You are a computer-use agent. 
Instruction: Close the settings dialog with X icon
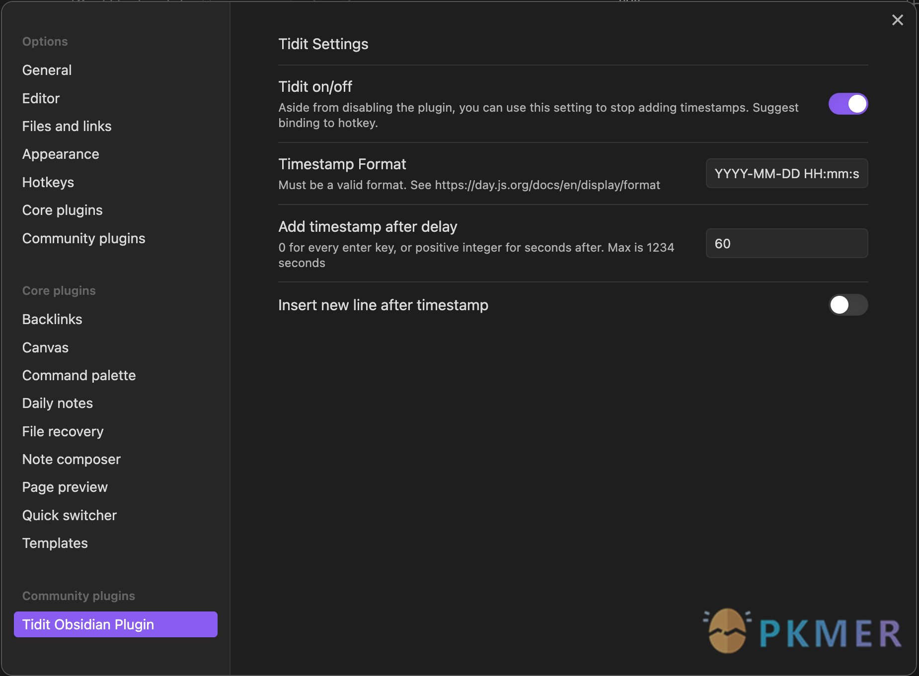(897, 20)
